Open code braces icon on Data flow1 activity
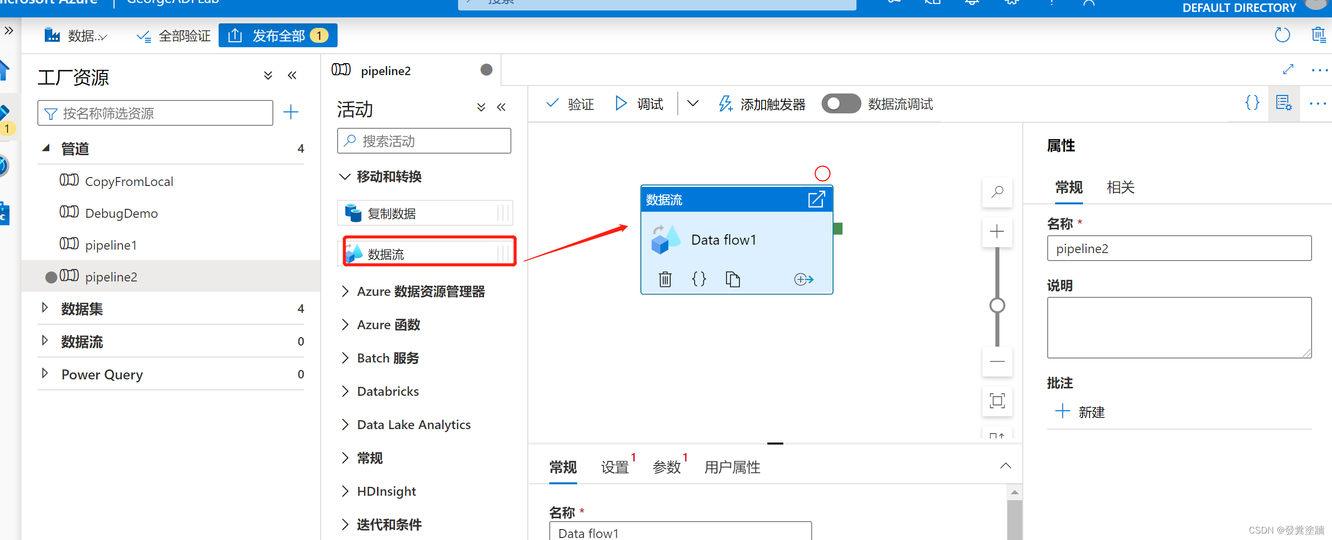Viewport: 1332px width, 540px height. pos(699,279)
